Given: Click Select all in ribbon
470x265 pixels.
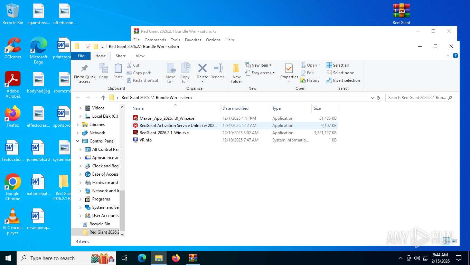Looking at the screenshot, I should tap(338, 65).
